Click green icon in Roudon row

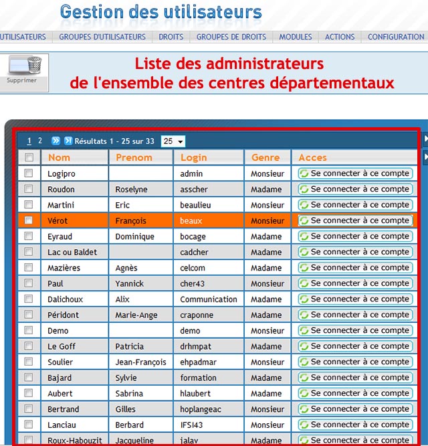304,189
